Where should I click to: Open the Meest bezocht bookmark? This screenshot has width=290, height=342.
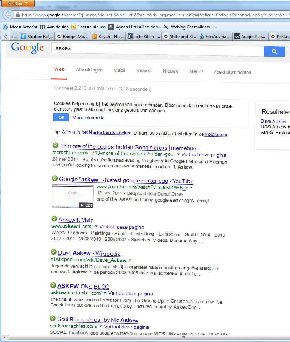click(x=20, y=27)
